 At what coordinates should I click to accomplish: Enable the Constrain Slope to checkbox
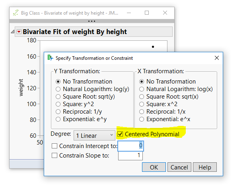[54, 156]
